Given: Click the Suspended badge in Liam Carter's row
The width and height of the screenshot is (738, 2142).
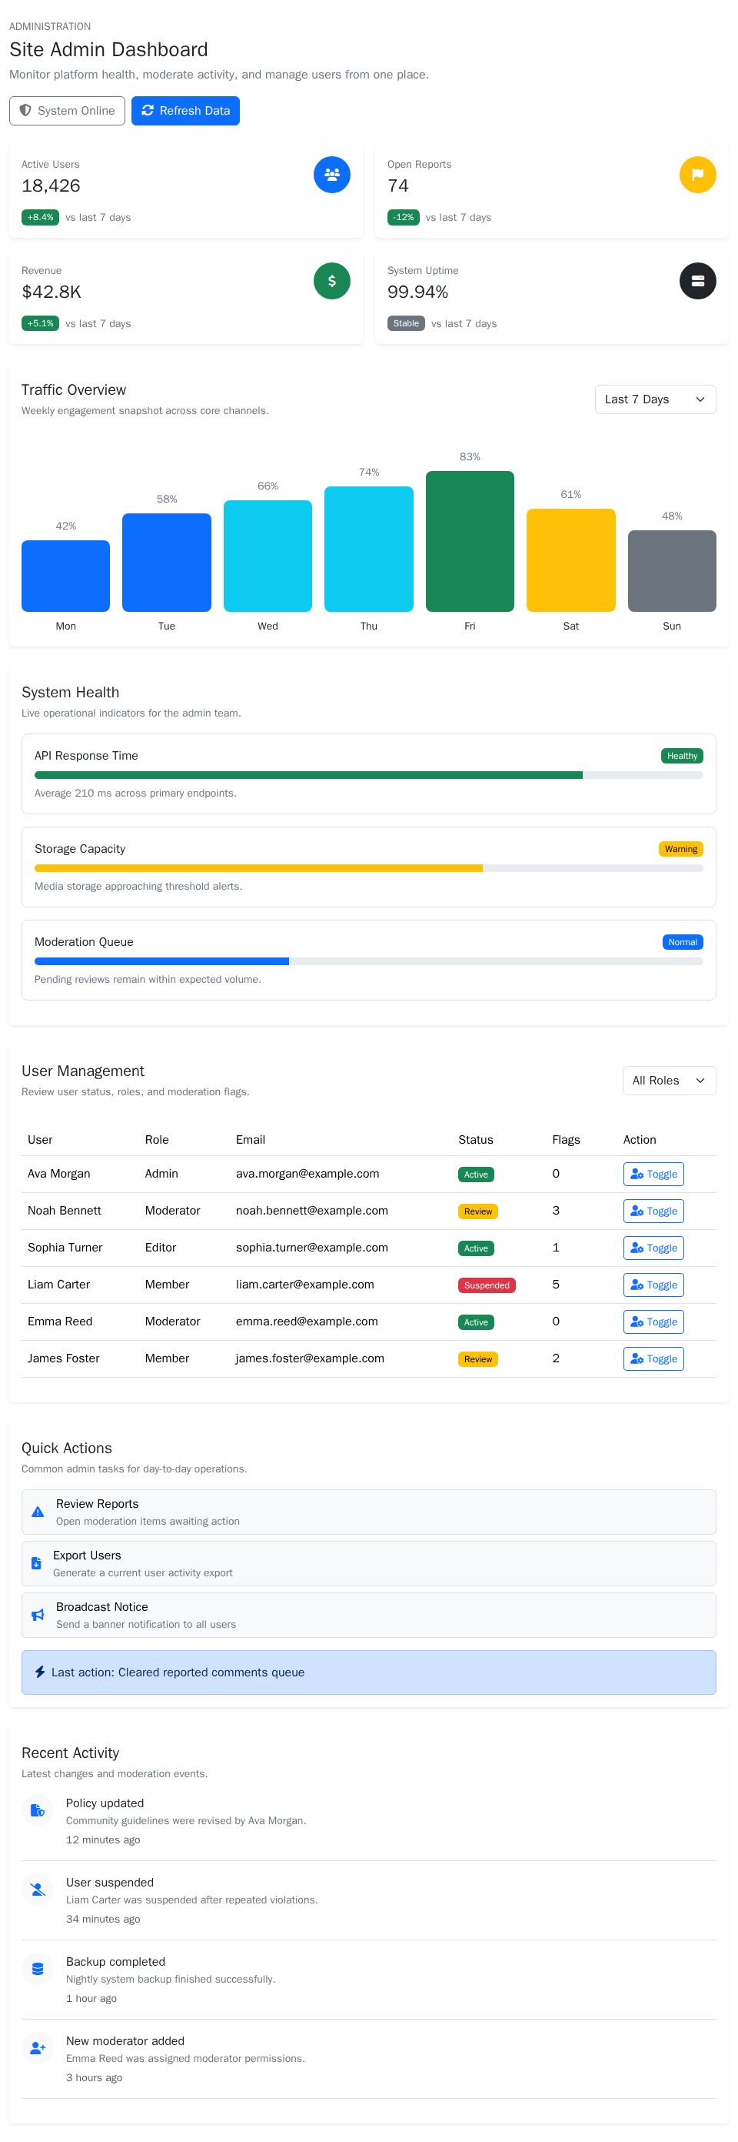Looking at the screenshot, I should point(487,1285).
